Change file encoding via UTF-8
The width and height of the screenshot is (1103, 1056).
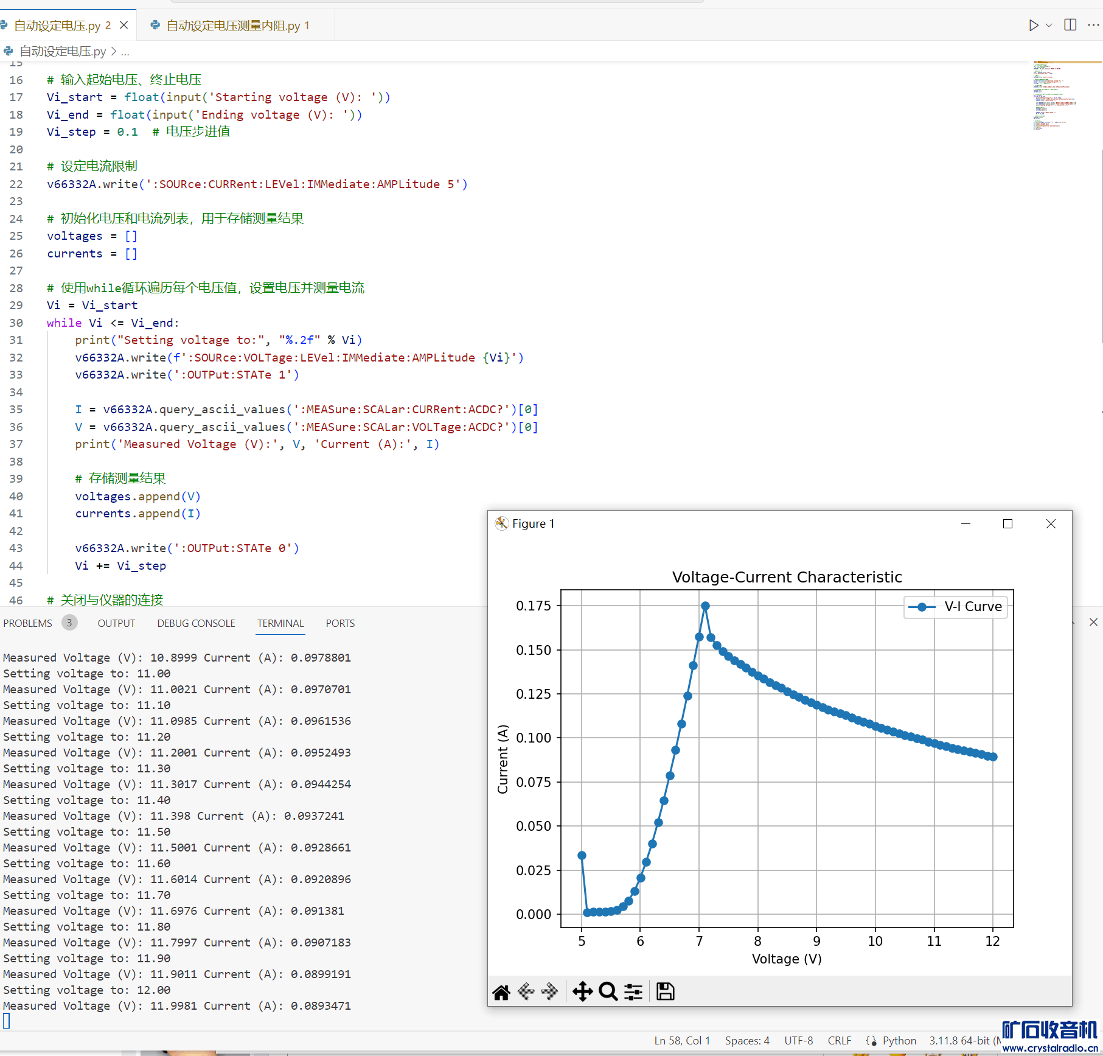[x=798, y=1041]
